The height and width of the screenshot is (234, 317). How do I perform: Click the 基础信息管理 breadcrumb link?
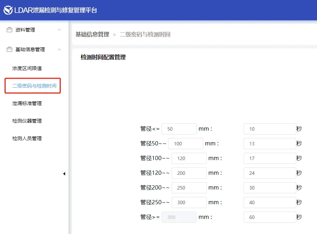[x=92, y=34]
